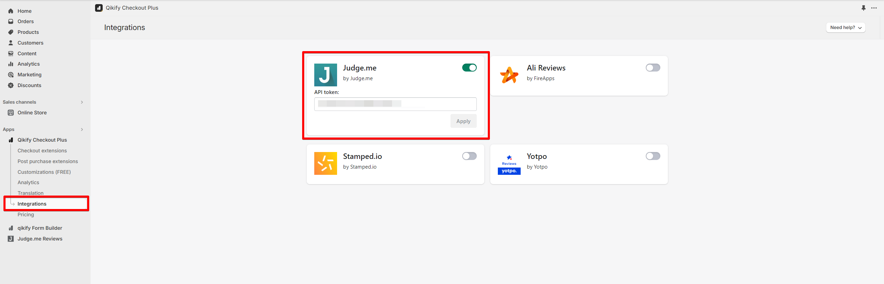Viewport: 884px width, 284px height.
Task: Enable the Yotpo integration toggle
Action: coord(653,156)
